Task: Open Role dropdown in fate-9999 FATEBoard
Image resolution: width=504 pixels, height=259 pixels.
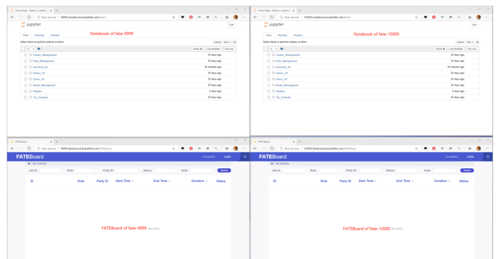Action: point(86,170)
